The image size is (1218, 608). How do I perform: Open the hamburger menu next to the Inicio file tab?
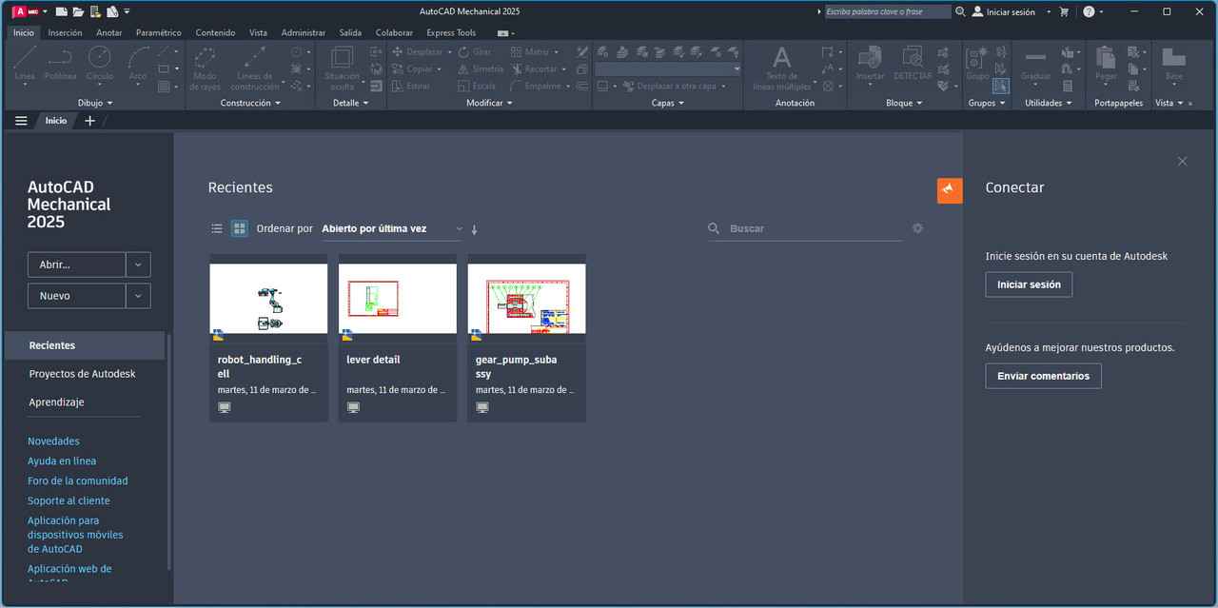(21, 121)
